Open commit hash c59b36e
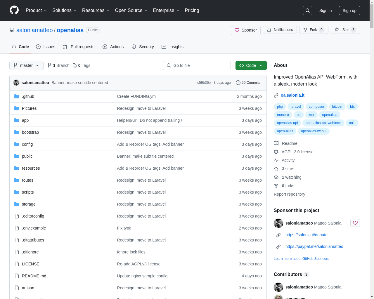This screenshot has width=374, height=299. [204, 83]
